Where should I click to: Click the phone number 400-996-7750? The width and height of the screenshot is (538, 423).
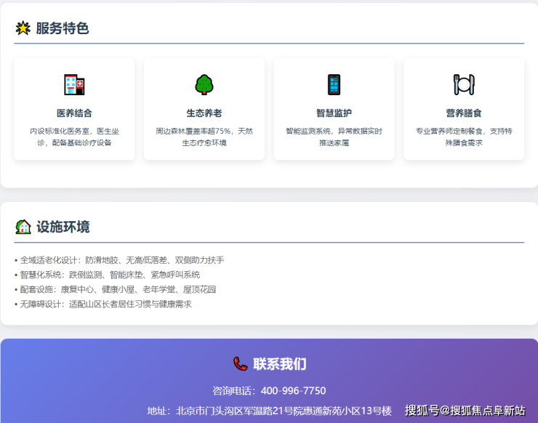[x=293, y=390]
